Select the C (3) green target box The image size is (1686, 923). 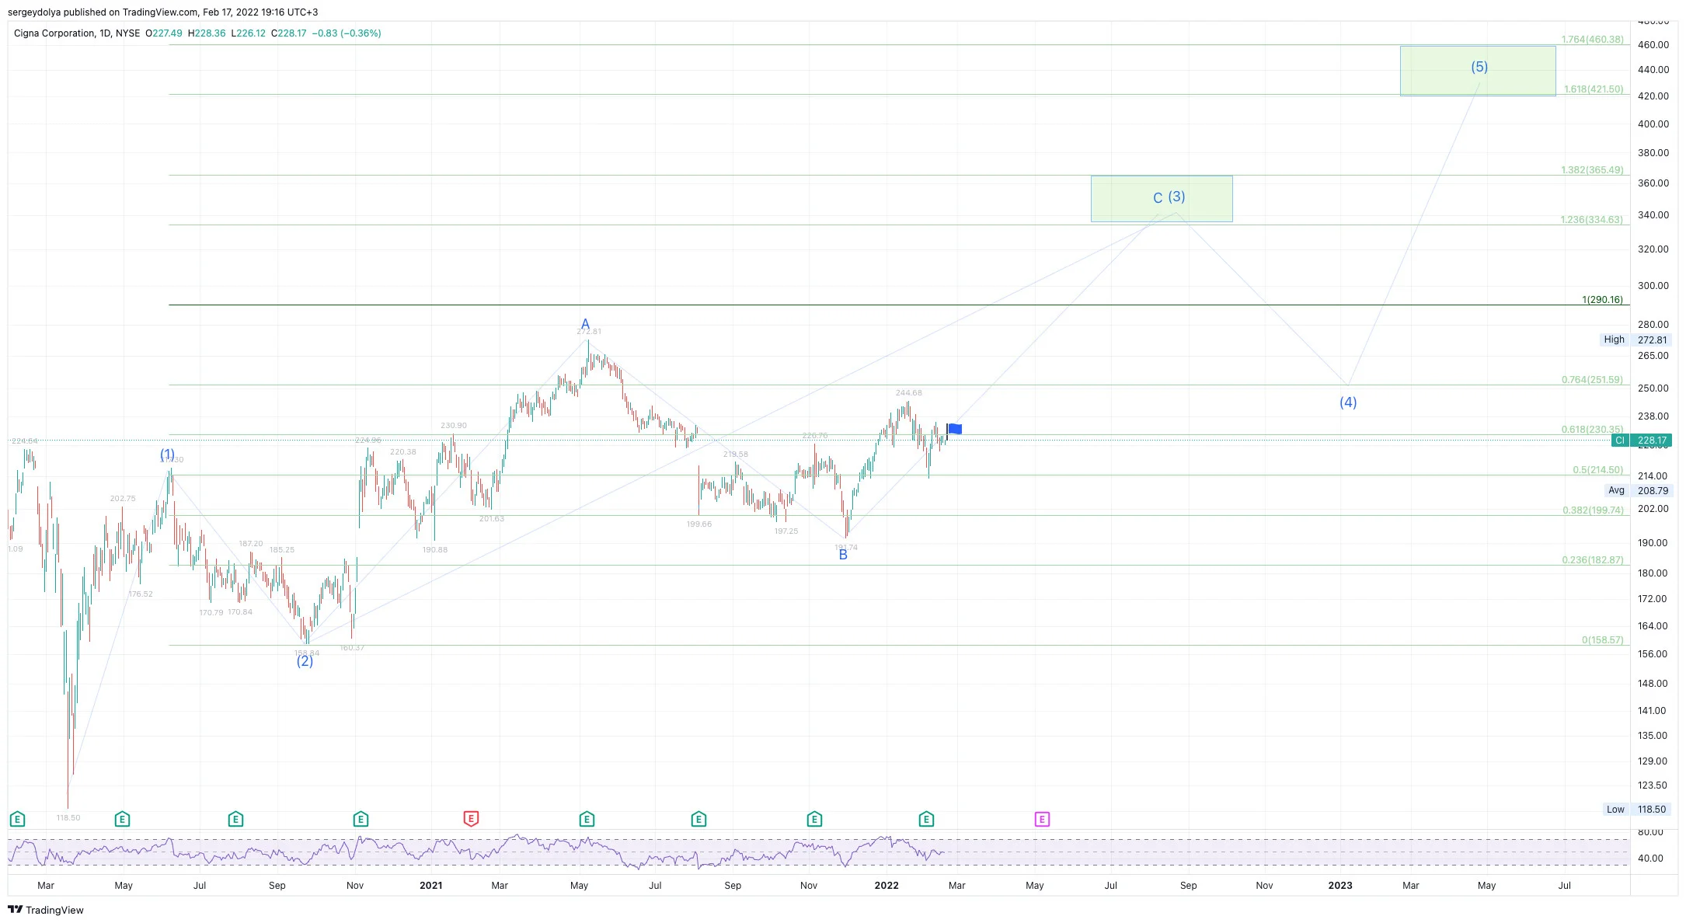point(1162,199)
